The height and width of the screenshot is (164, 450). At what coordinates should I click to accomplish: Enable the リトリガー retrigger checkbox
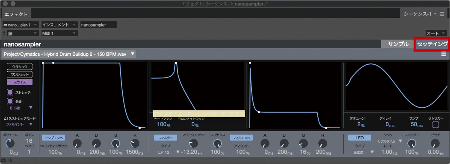click(x=435, y=124)
